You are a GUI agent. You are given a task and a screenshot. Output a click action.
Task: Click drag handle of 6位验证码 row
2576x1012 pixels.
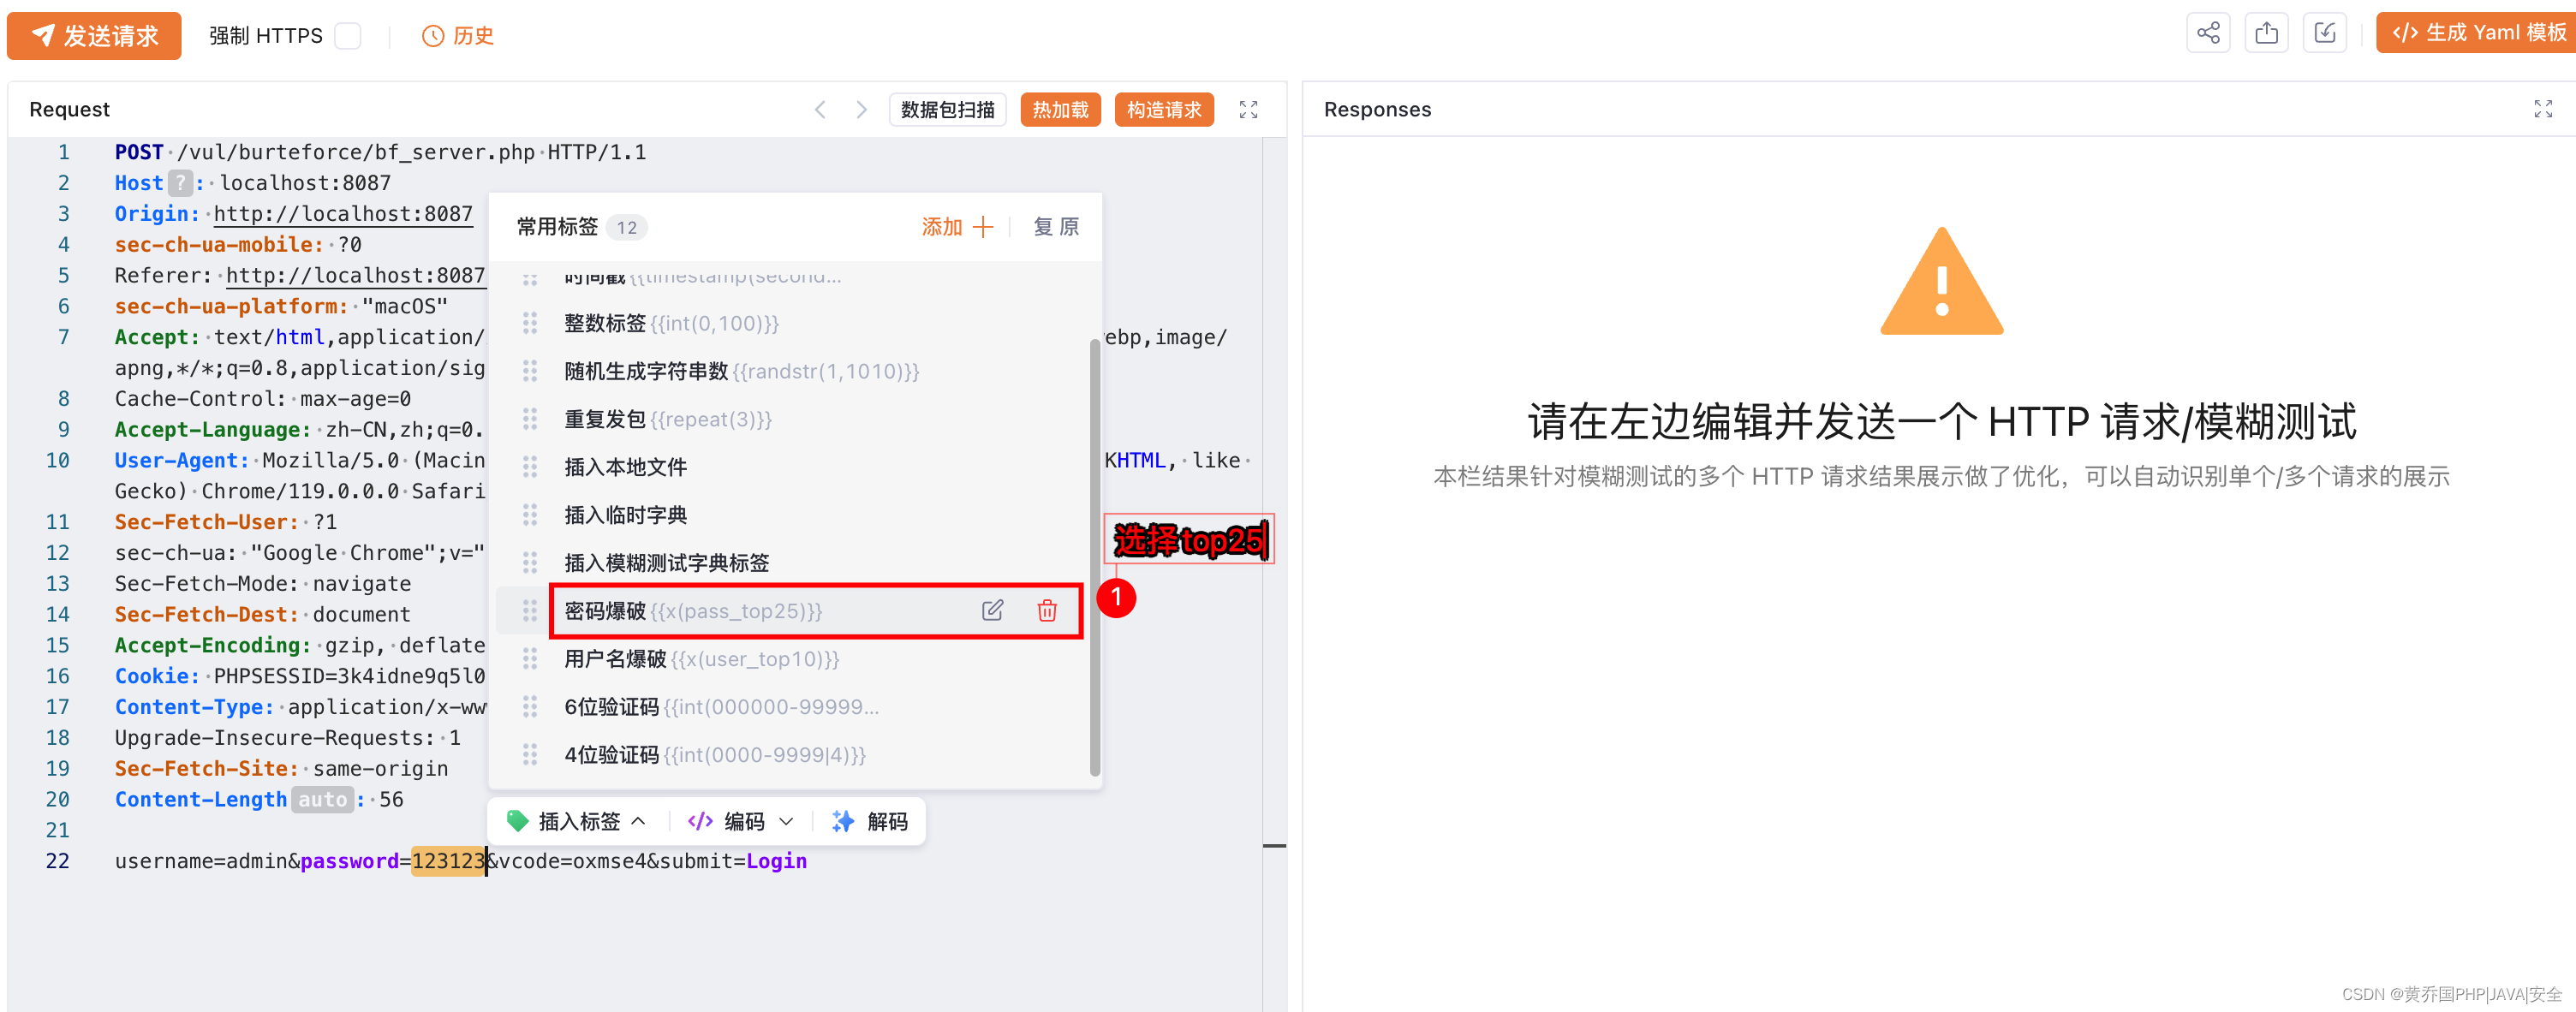(530, 707)
